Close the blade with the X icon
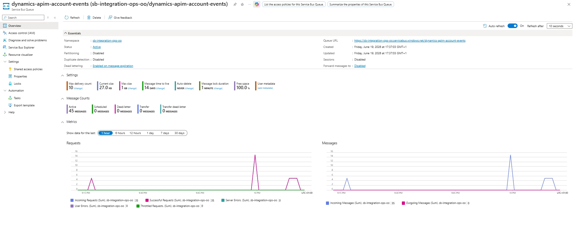Screen dimensions: 573x225 click(x=569, y=4)
